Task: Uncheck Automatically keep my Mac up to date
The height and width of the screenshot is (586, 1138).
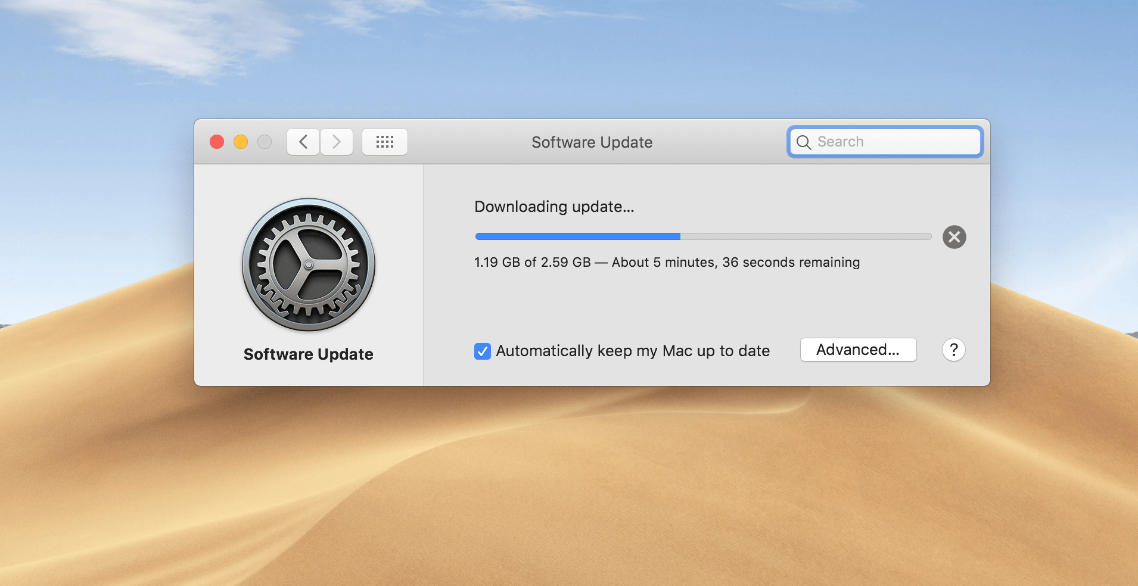Action: 483,351
